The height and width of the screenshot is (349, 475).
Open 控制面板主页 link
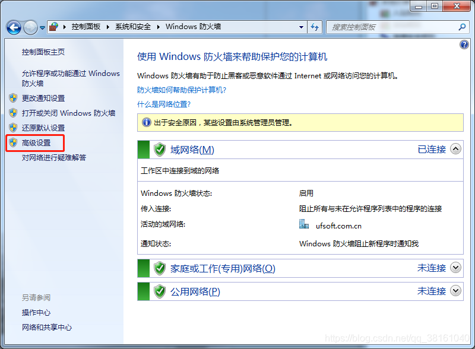(43, 52)
